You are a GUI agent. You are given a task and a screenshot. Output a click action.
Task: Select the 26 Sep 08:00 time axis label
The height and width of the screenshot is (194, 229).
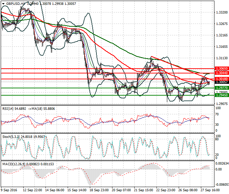188,190
